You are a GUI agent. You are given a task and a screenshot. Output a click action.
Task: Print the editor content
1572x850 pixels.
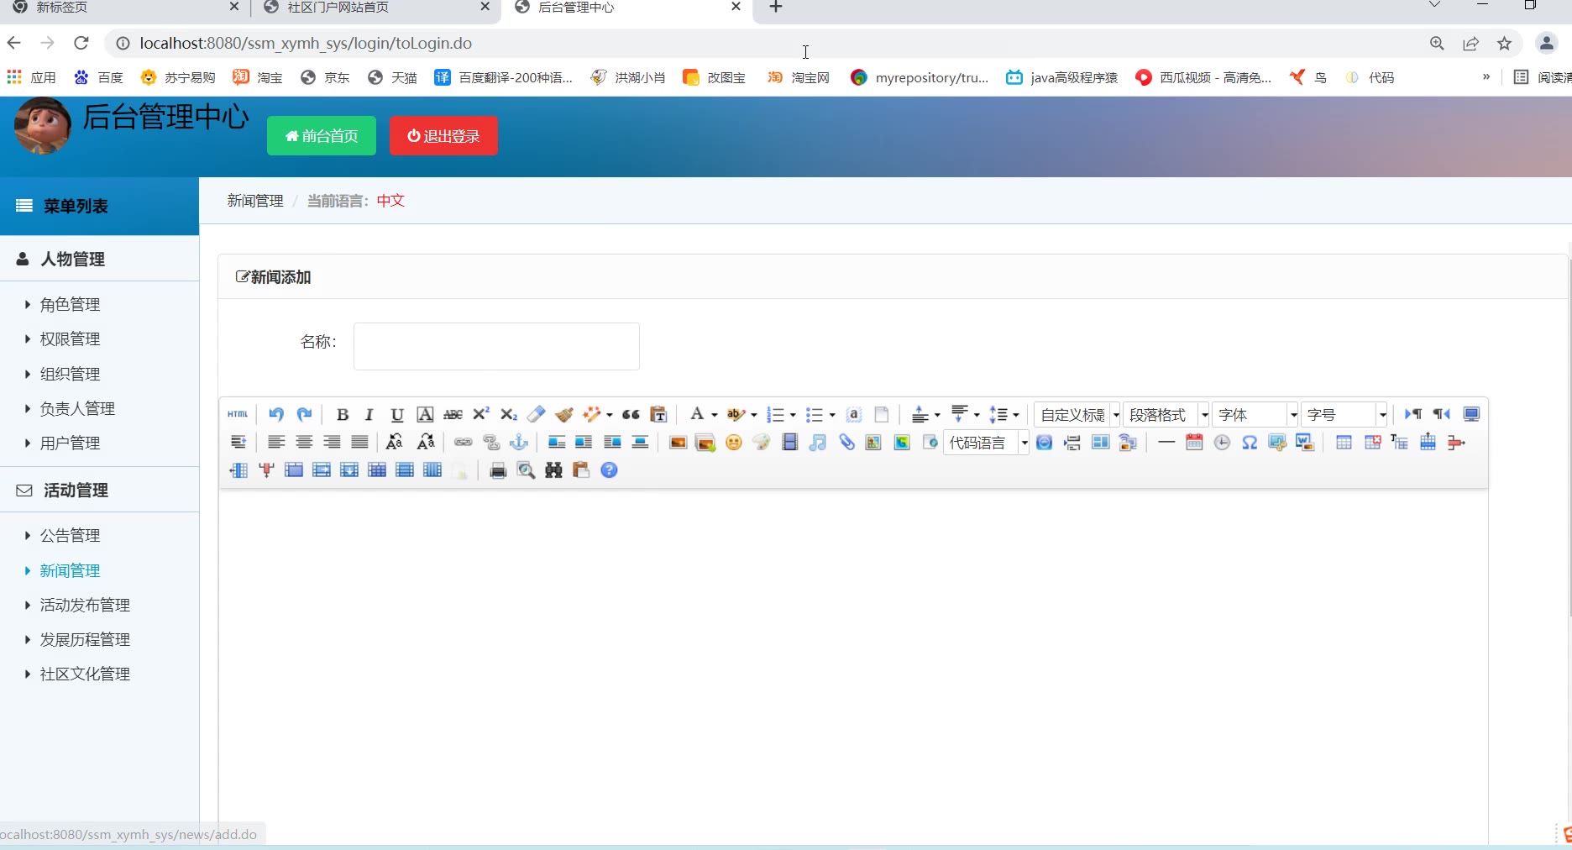(498, 470)
